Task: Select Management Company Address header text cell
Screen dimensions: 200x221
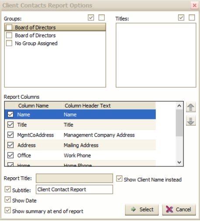Action: (99, 135)
